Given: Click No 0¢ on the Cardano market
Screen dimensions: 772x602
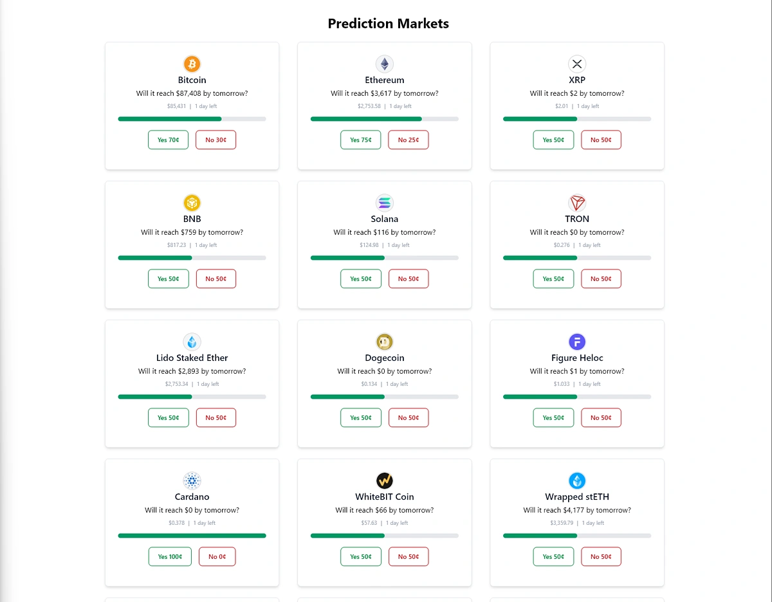Looking at the screenshot, I should pyautogui.click(x=217, y=556).
